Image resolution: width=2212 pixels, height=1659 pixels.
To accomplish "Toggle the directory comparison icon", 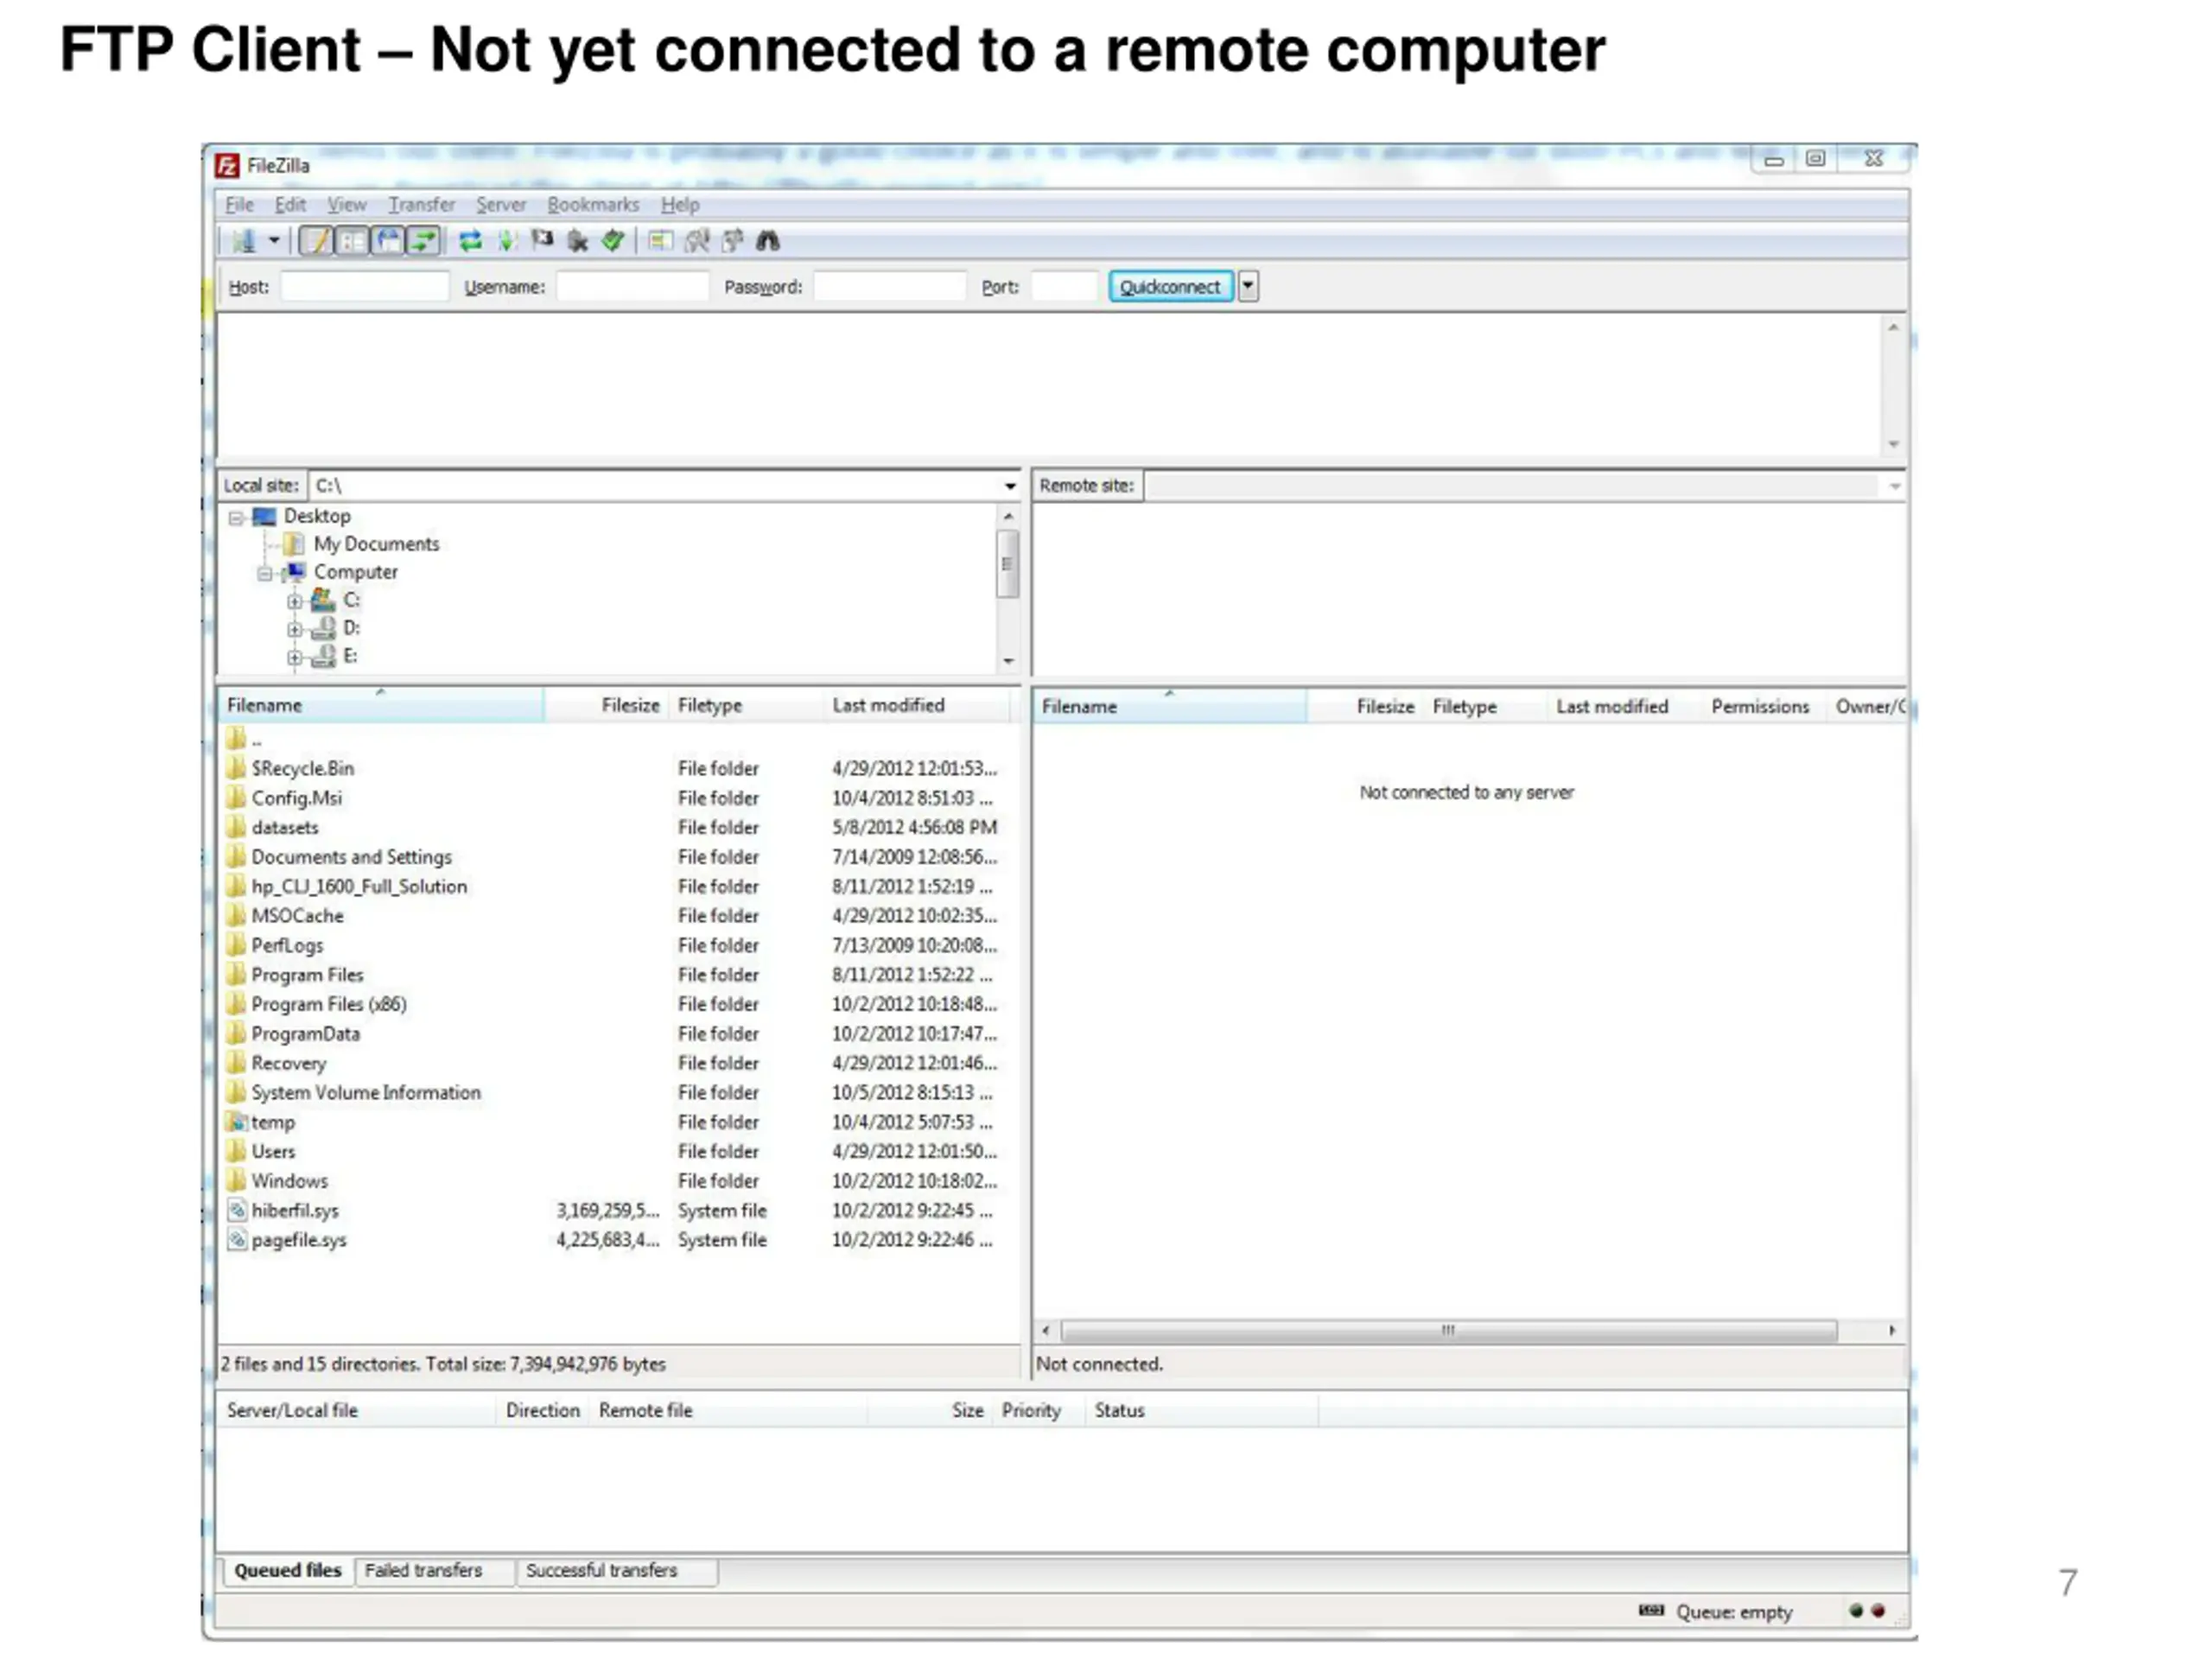I will pos(697,241).
